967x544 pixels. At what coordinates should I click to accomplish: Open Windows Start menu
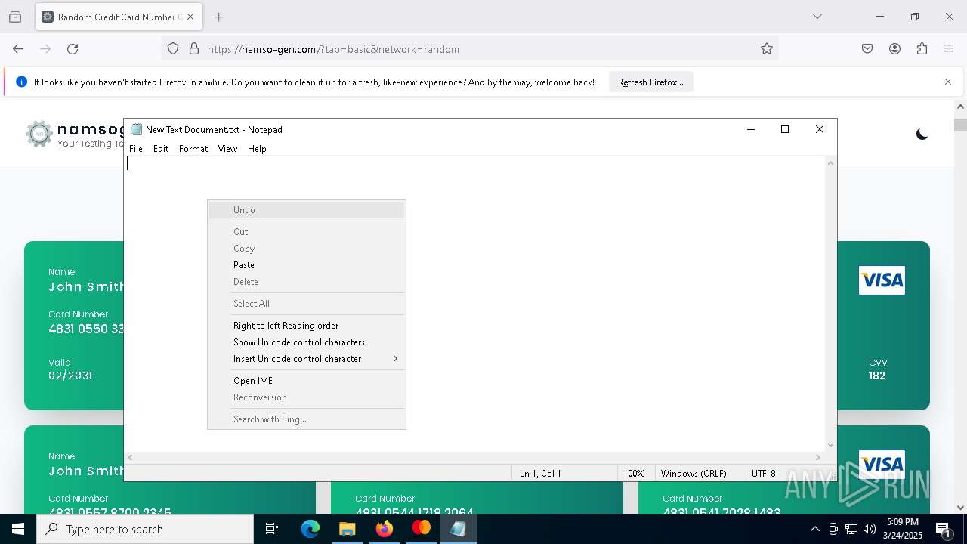pyautogui.click(x=18, y=529)
